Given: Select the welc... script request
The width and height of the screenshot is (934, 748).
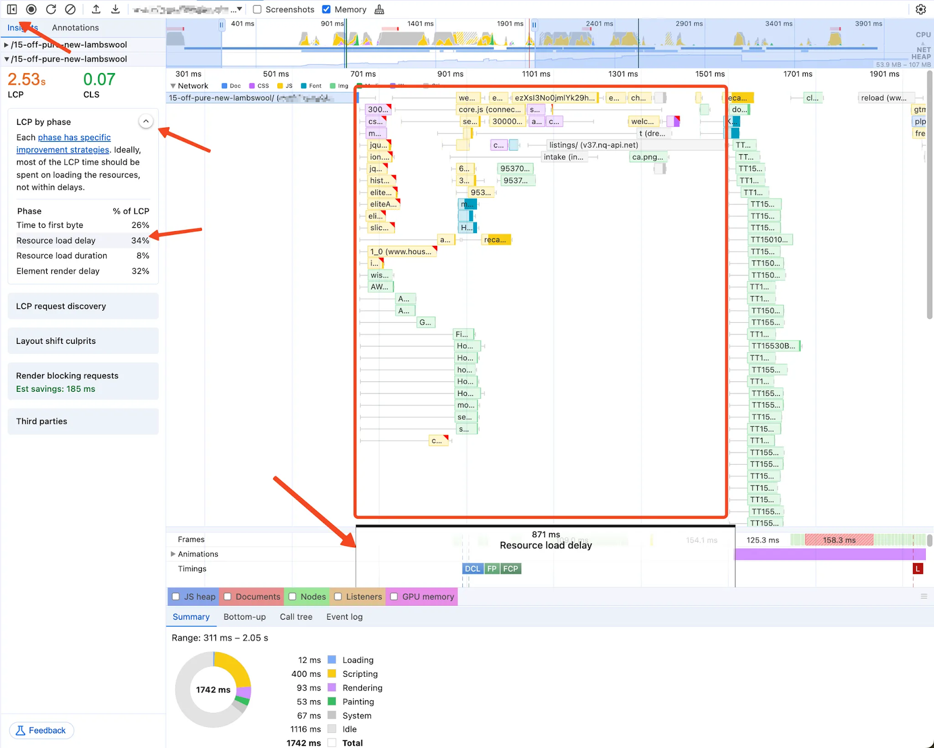Looking at the screenshot, I should 643,121.
